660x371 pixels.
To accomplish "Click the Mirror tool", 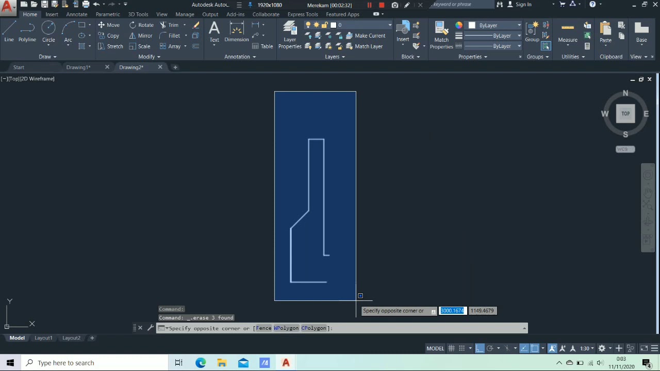I will click(x=141, y=36).
